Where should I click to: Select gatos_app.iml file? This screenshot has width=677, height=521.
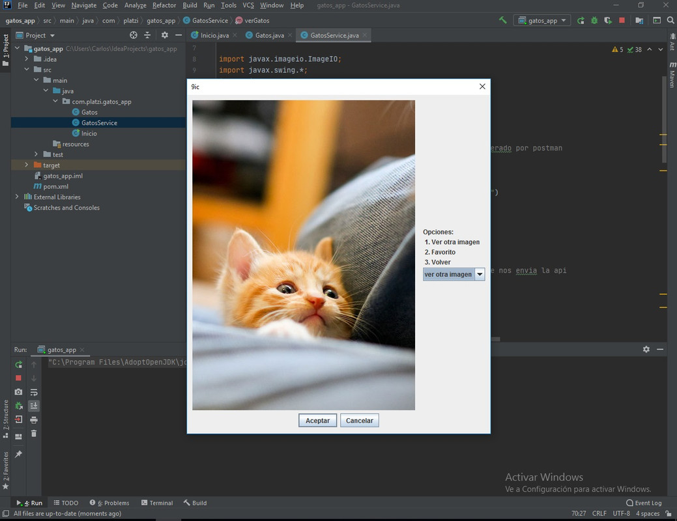[x=63, y=176]
